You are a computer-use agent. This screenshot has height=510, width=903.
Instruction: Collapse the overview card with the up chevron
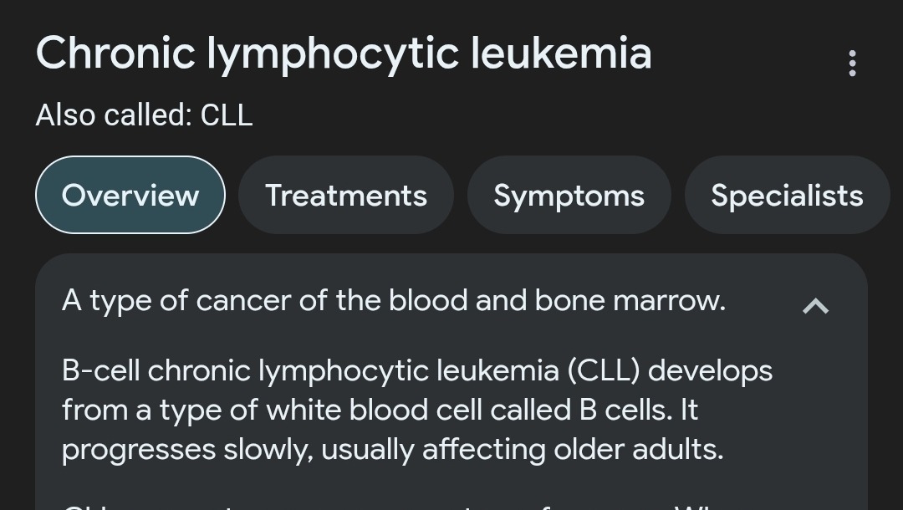[815, 306]
